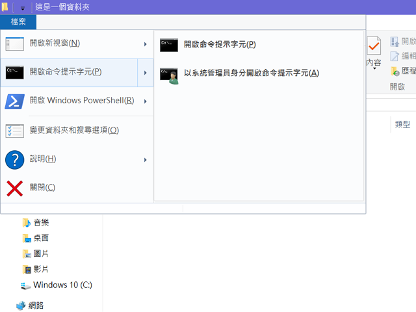Expand the Windows PowerShell submenu arrow
The width and height of the screenshot is (416, 312).
[145, 101]
